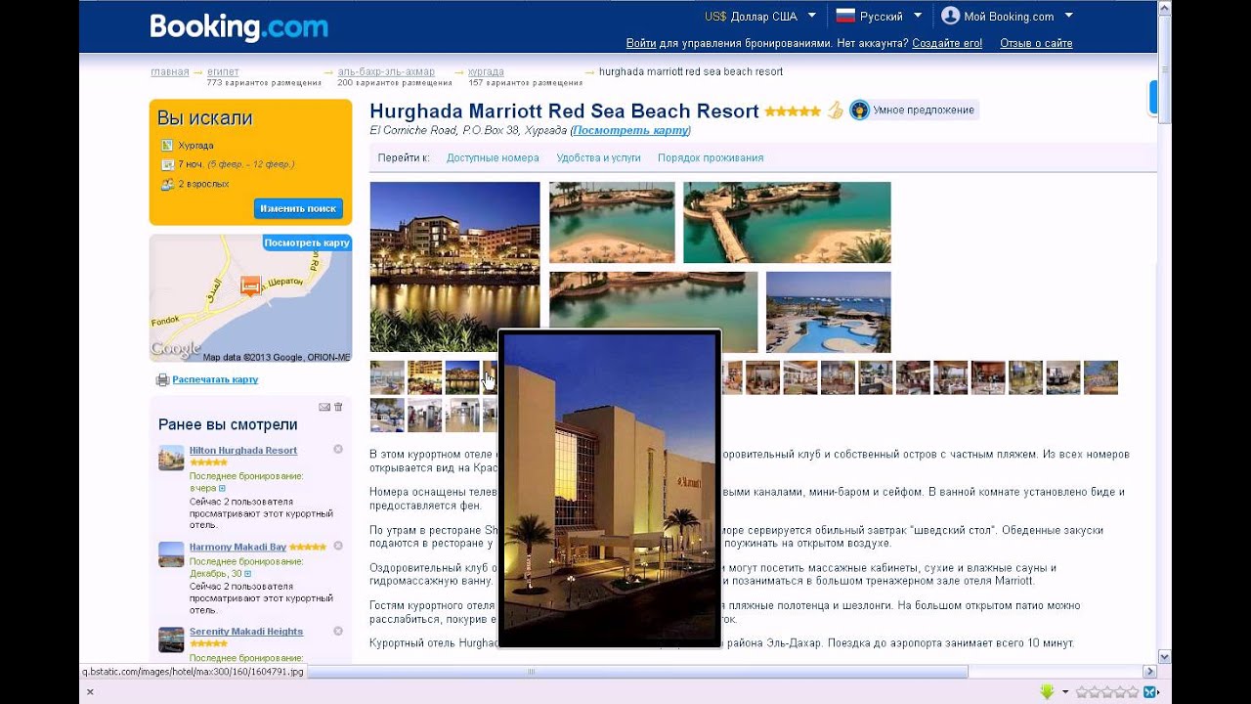
Task: Remove Hilton Hurghada Resort from viewed list
Action: pyautogui.click(x=338, y=450)
